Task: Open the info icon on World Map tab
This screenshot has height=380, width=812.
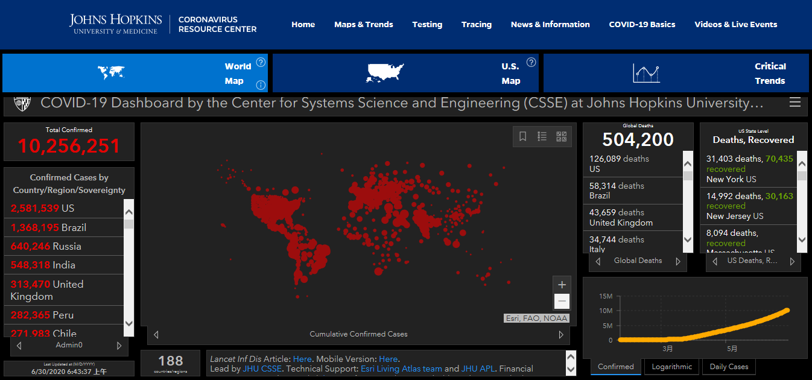Action: click(261, 85)
